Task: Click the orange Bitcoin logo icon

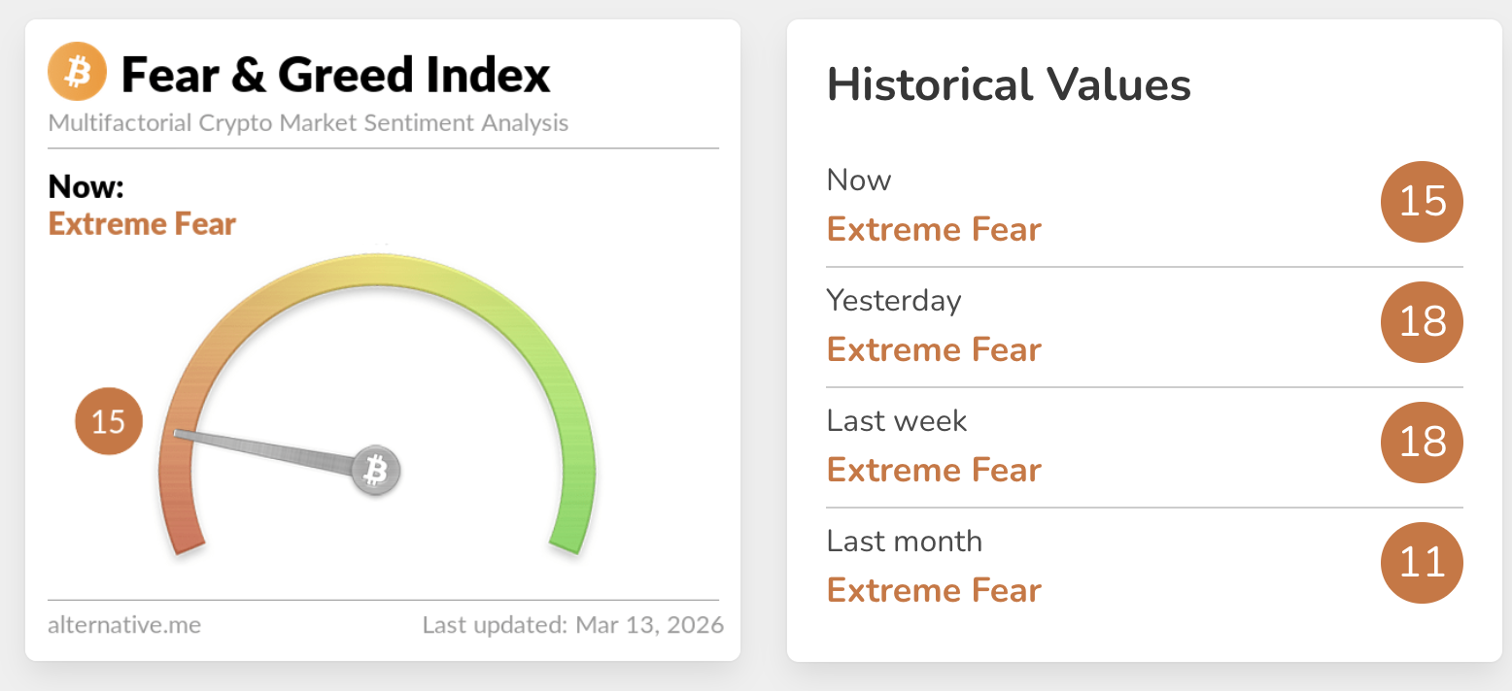Action: [77, 74]
